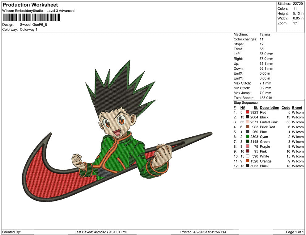This screenshot has width=306, height=235.
Task: Click the embroidered Gon character design preview
Action: [117, 131]
